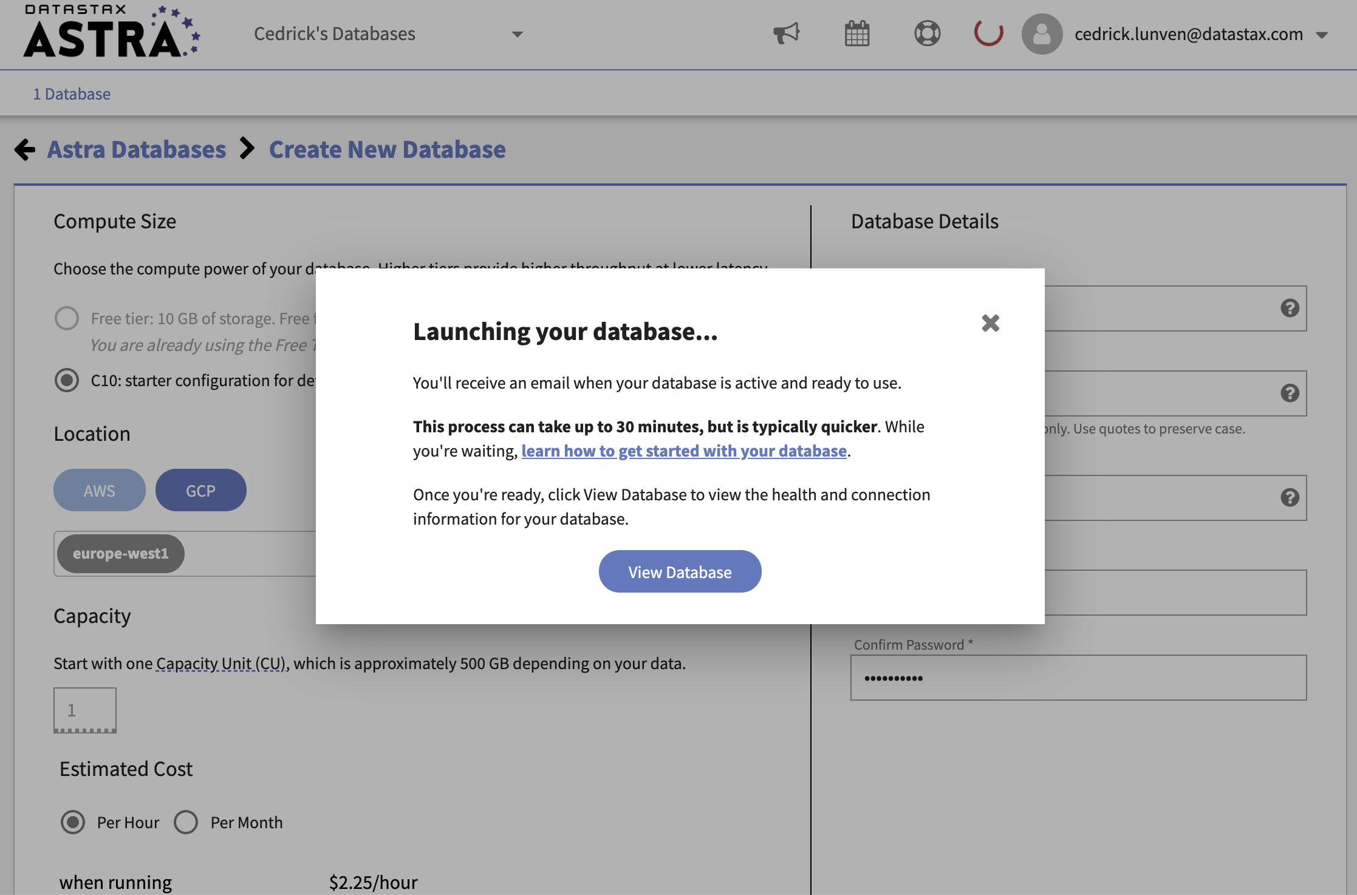Select the GCP provider tab
The image size is (1357, 895).
coord(200,491)
